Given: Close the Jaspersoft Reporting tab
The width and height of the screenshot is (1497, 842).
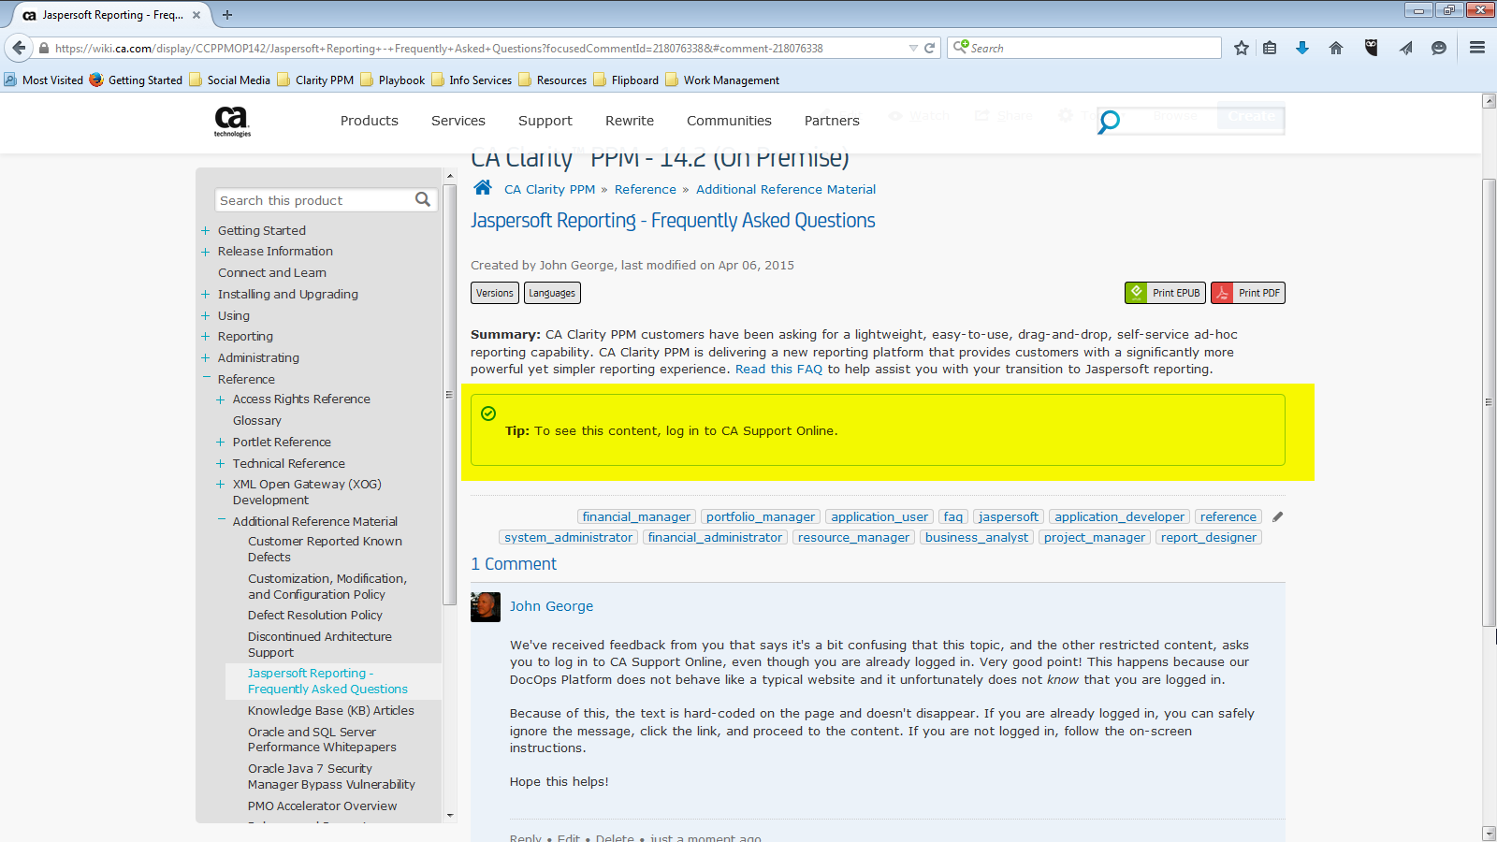Looking at the screenshot, I should [x=196, y=14].
